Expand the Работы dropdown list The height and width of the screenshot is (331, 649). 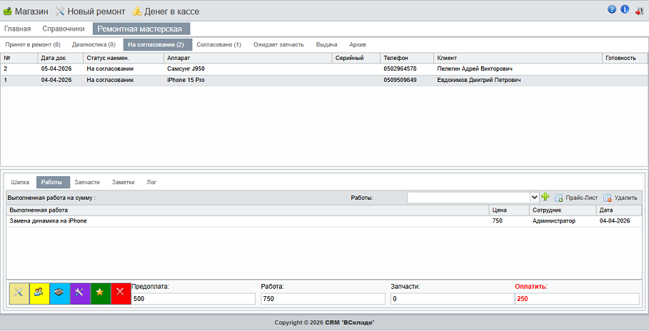point(534,198)
